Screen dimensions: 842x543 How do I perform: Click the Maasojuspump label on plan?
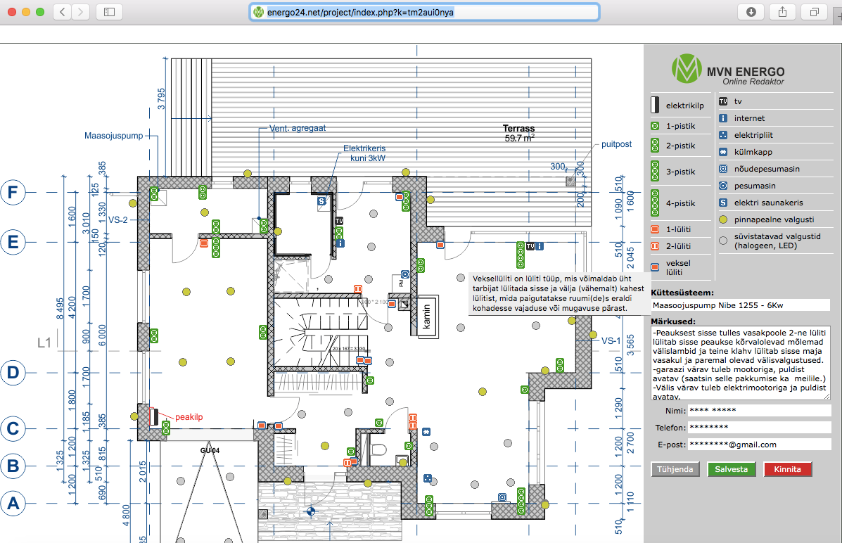point(113,136)
